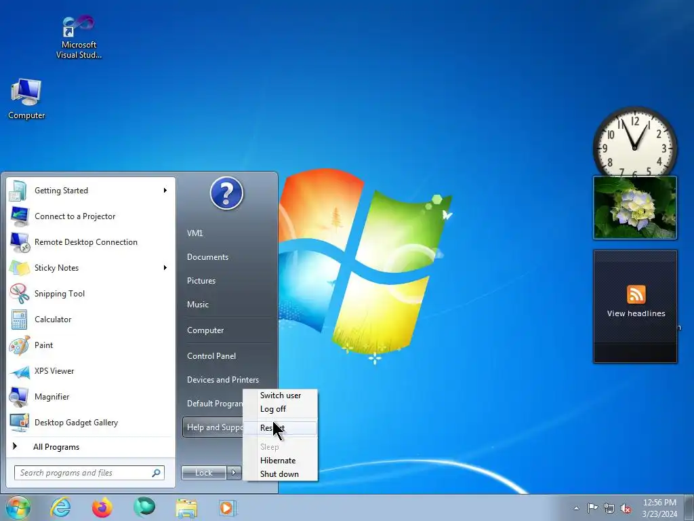The height and width of the screenshot is (521, 694).
Task: Open the arrow next to Lock button
Action: [x=234, y=473]
